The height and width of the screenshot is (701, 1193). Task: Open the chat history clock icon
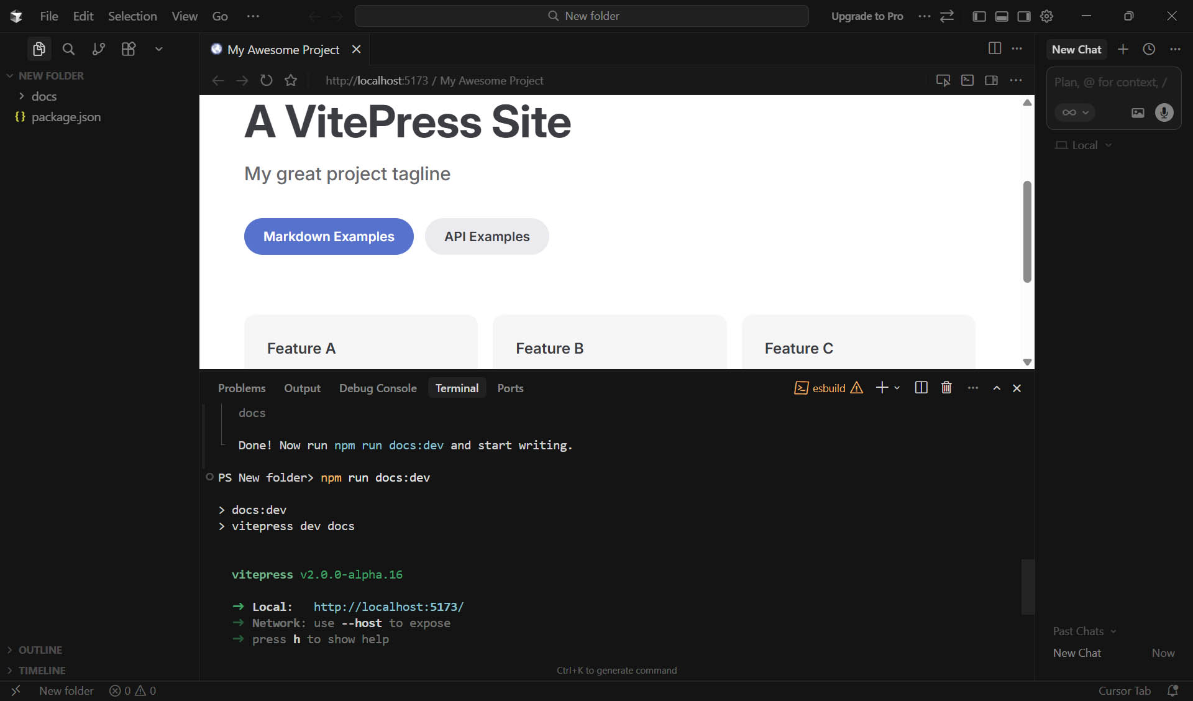coord(1149,49)
